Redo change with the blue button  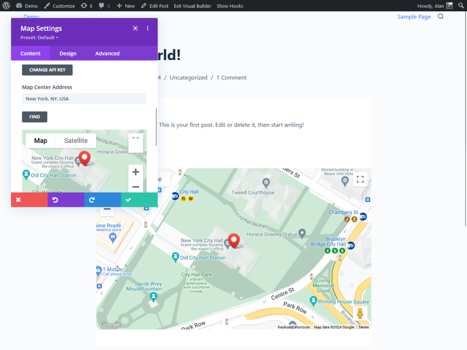click(103, 200)
